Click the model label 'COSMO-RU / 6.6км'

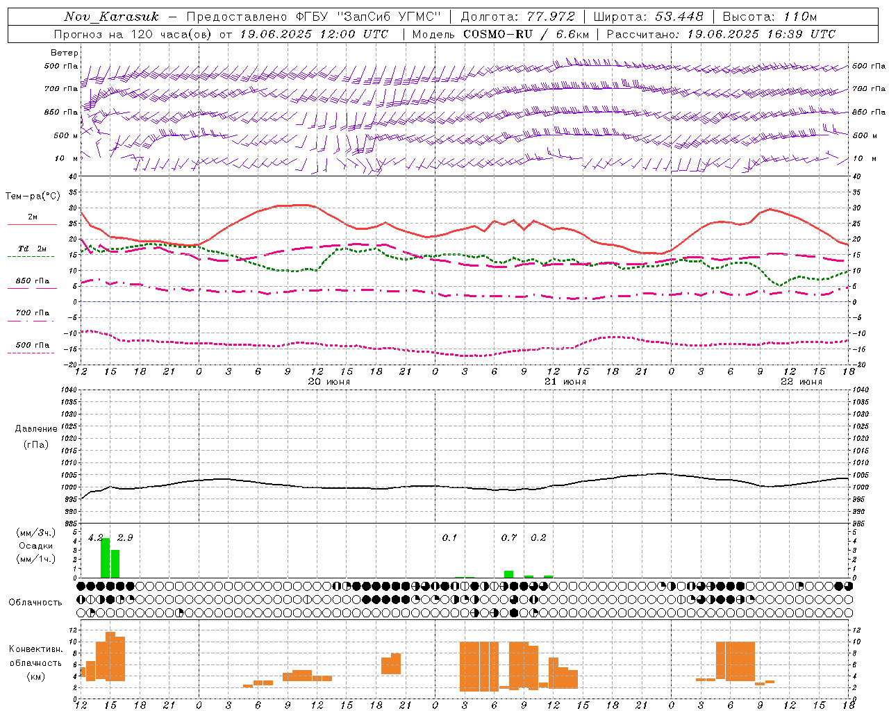526,34
